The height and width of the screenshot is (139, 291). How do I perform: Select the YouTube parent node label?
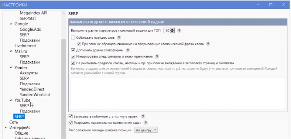coord(22,100)
